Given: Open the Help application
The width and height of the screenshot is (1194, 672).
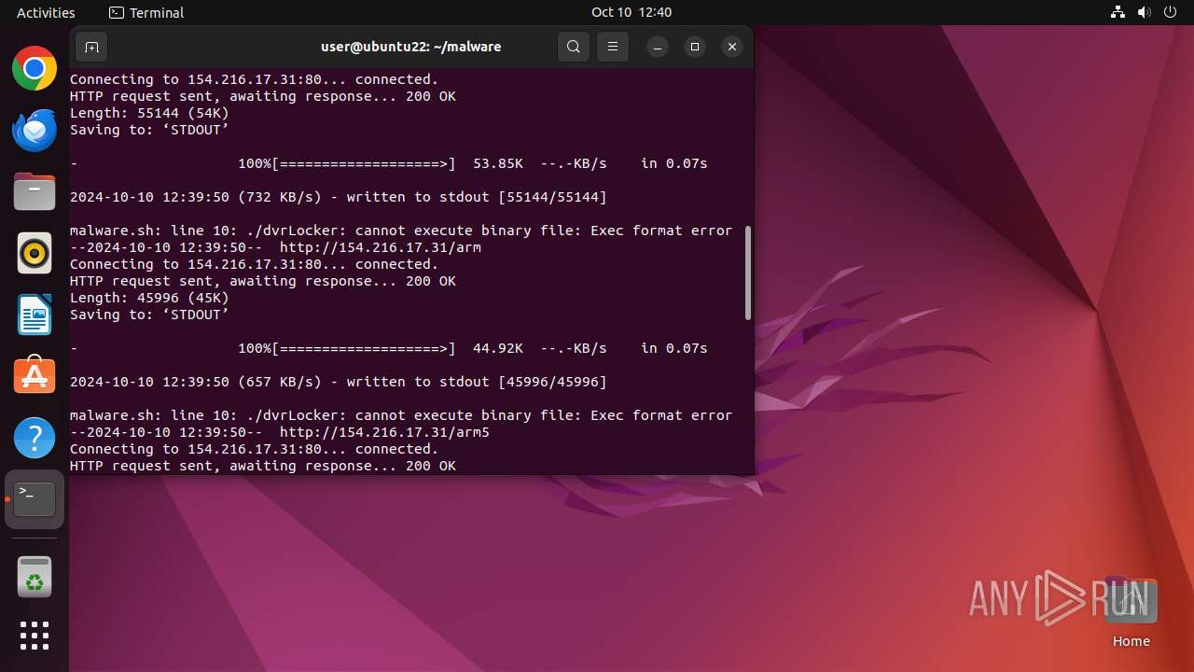Looking at the screenshot, I should pos(35,438).
